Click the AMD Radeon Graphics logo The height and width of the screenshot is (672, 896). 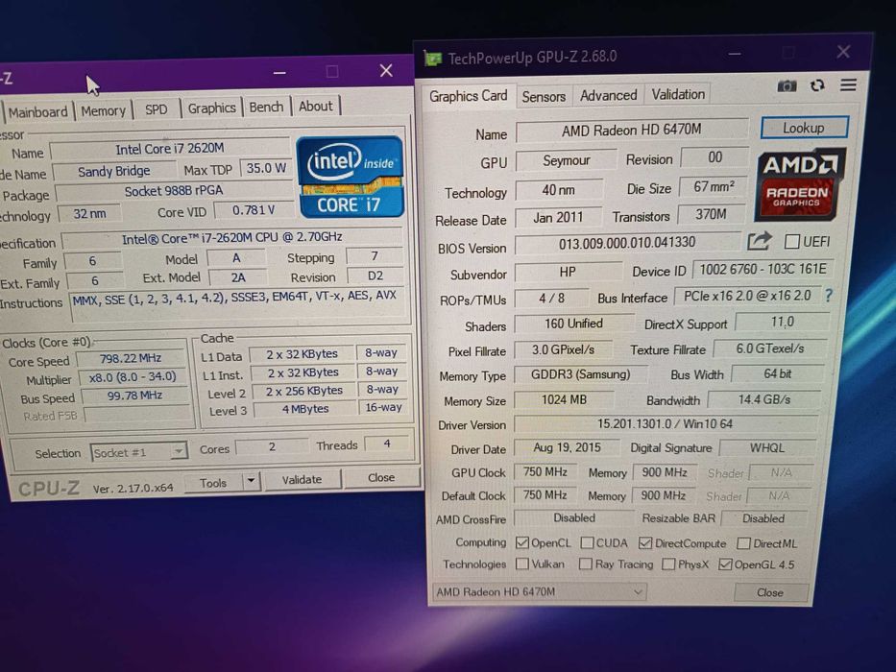[799, 184]
